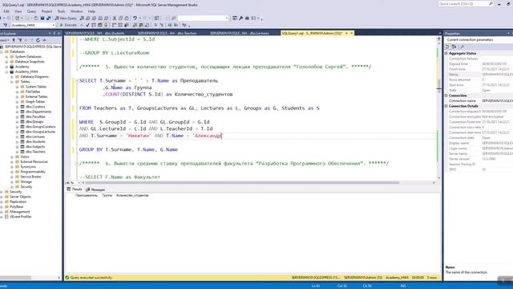Click the 'Rows returned' property row
The height and width of the screenshot is (289, 513).
coord(479,79)
